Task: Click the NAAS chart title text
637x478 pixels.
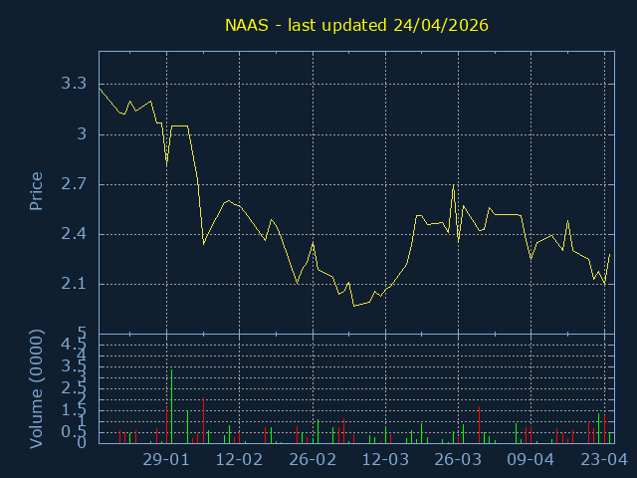Action: click(x=356, y=24)
